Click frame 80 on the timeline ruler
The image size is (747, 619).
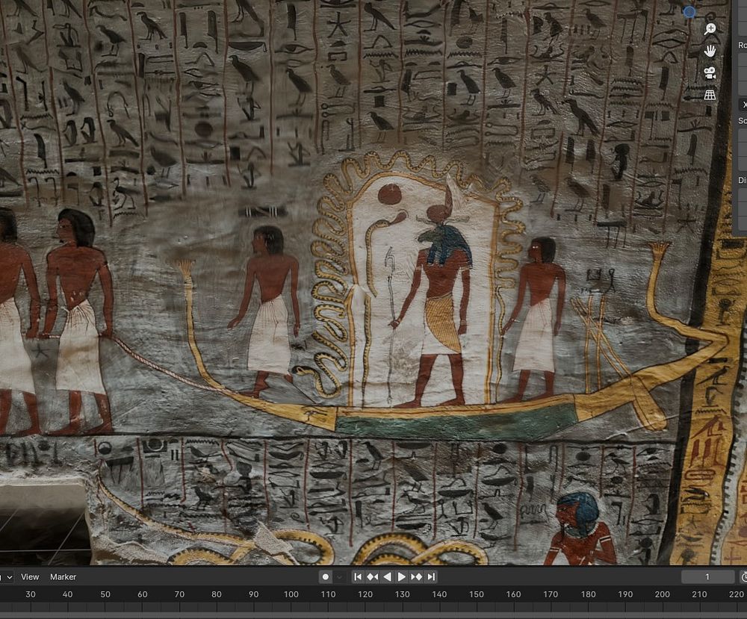(217, 594)
